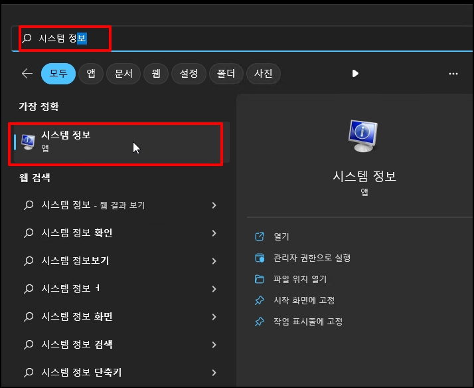Select the 모두 filter tab

(58, 74)
